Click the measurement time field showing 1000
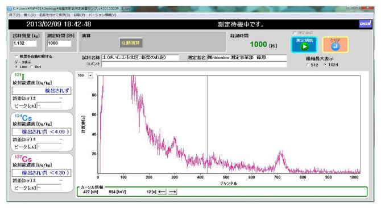Viewport: 381px width, 208px height. 59,43
